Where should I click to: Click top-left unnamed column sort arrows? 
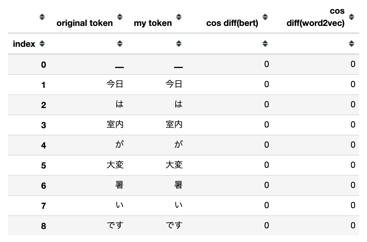42,17
